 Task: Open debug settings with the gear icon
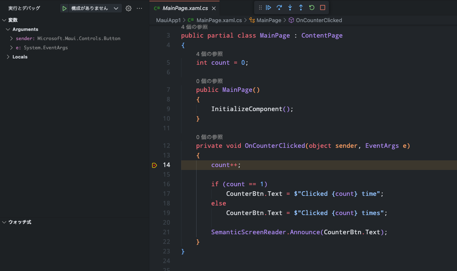(128, 8)
